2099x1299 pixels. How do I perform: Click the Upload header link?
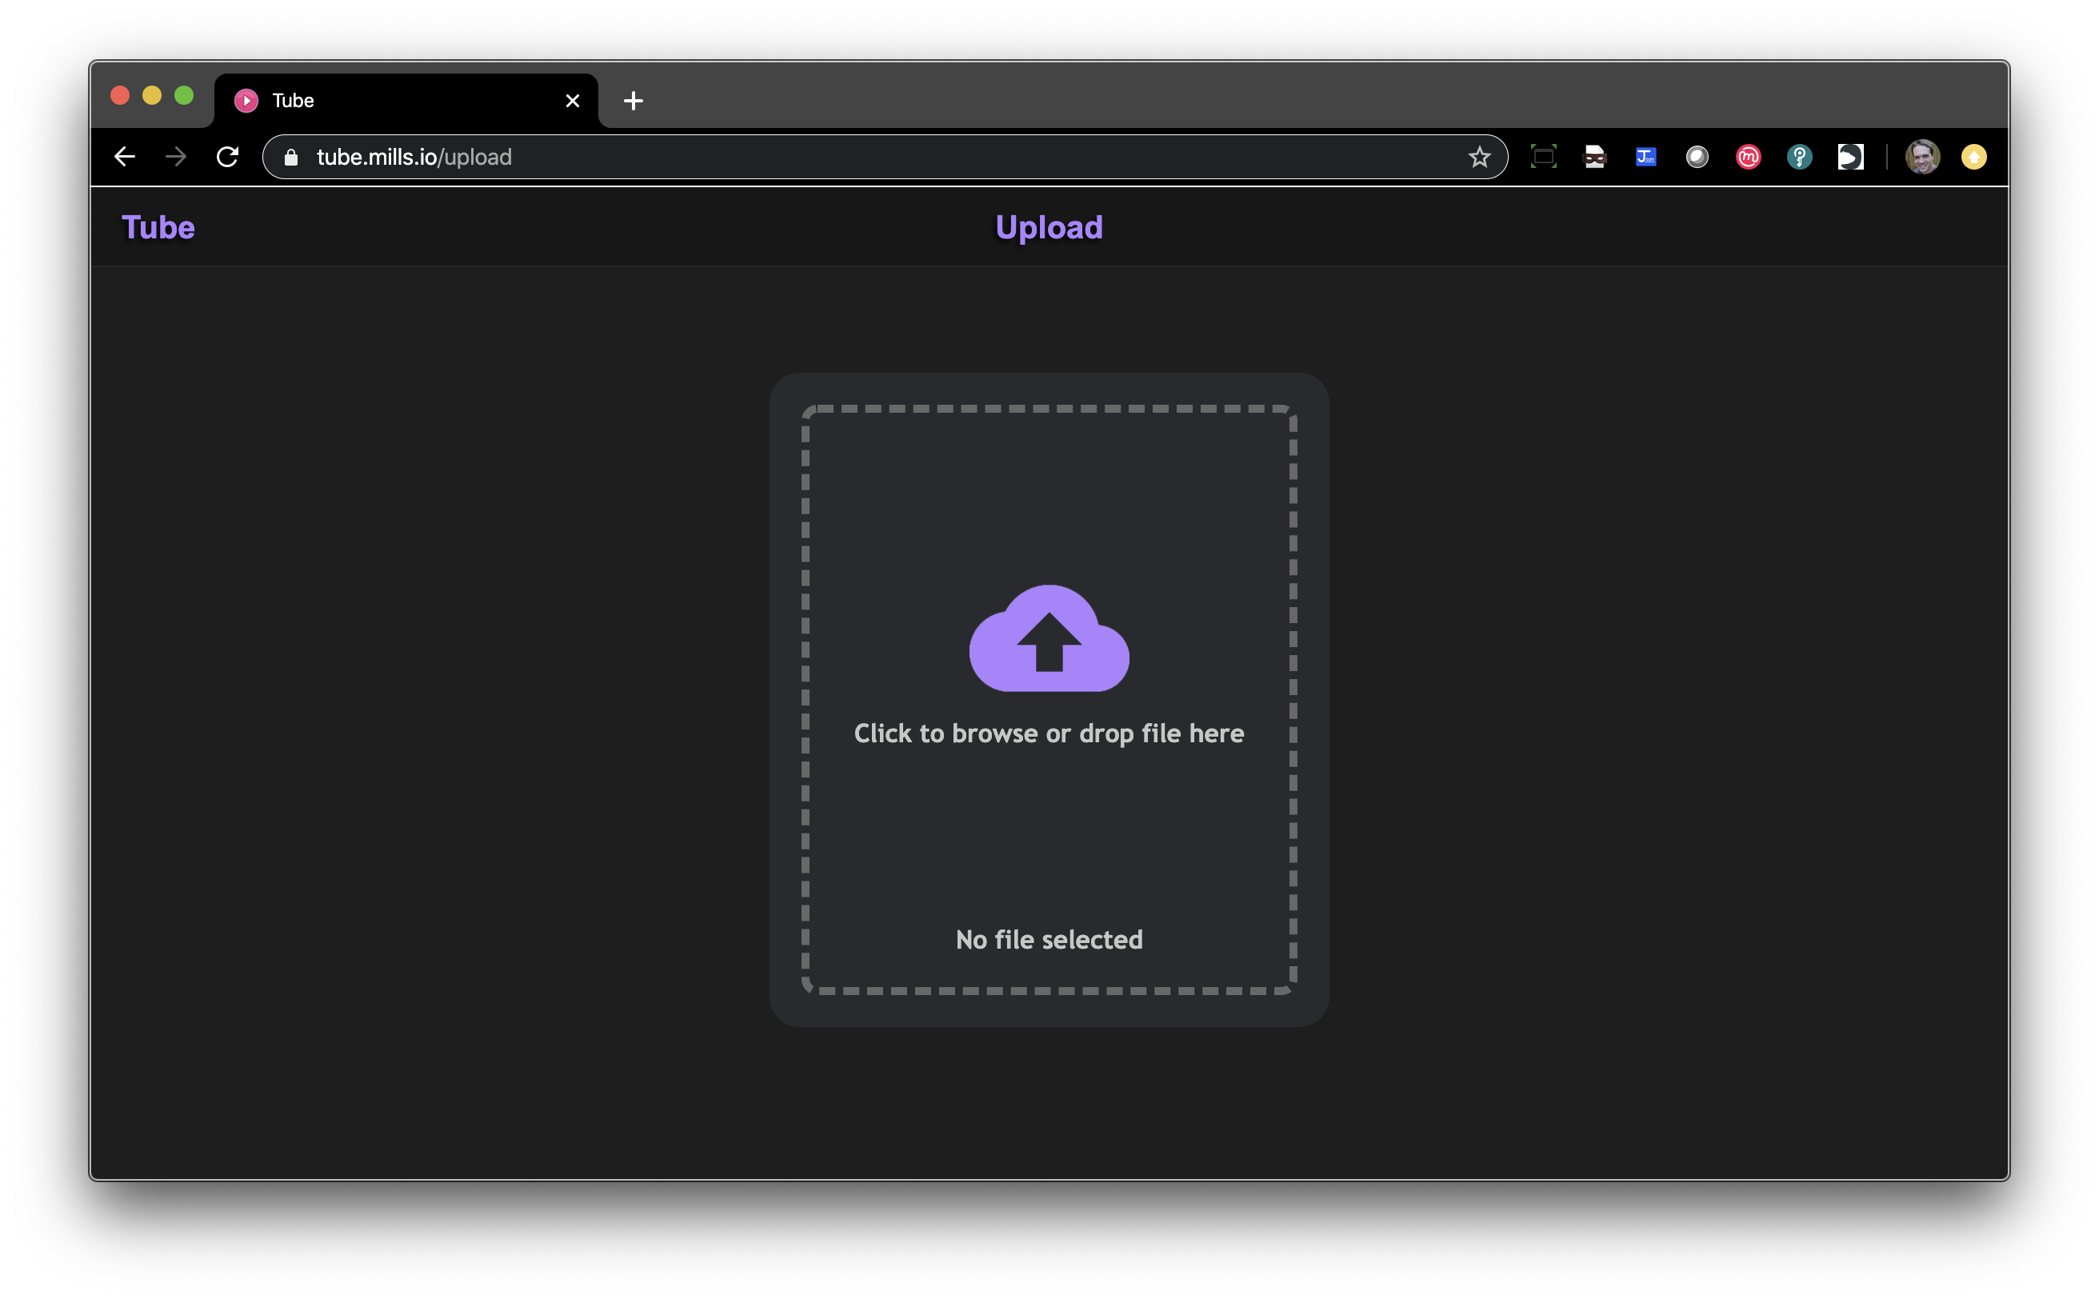point(1048,228)
